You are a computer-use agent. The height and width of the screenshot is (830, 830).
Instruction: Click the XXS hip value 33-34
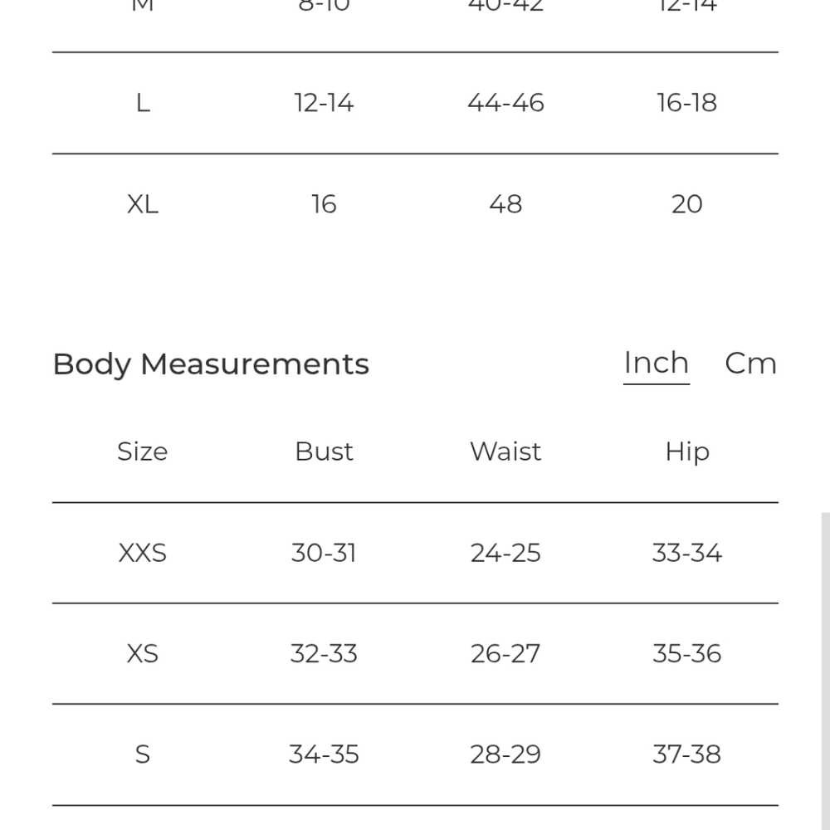[x=687, y=553]
